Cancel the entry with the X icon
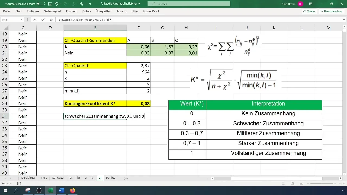Image resolution: width=347 pixels, height=195 pixels. (35, 20)
